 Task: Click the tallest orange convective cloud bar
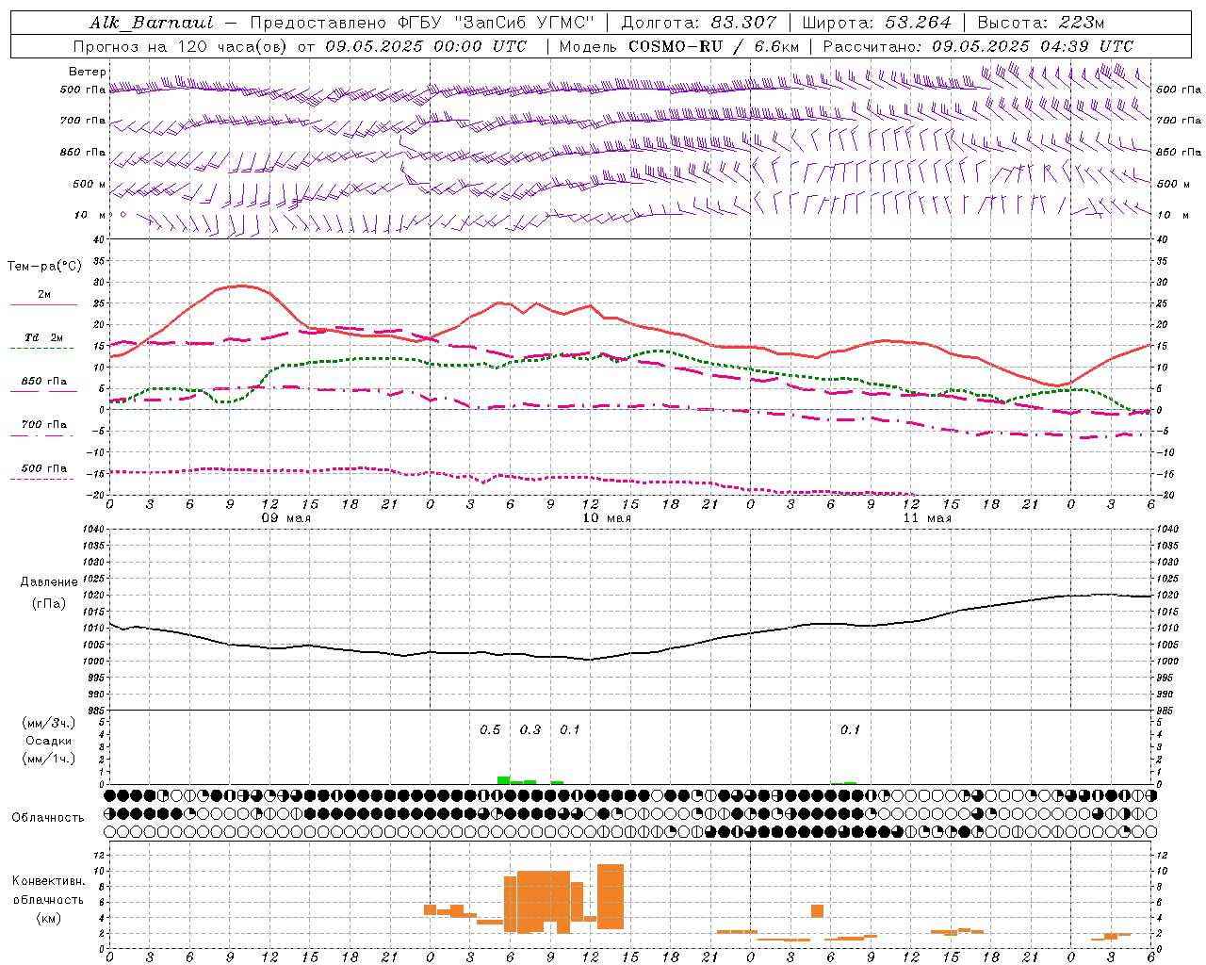coord(611,896)
